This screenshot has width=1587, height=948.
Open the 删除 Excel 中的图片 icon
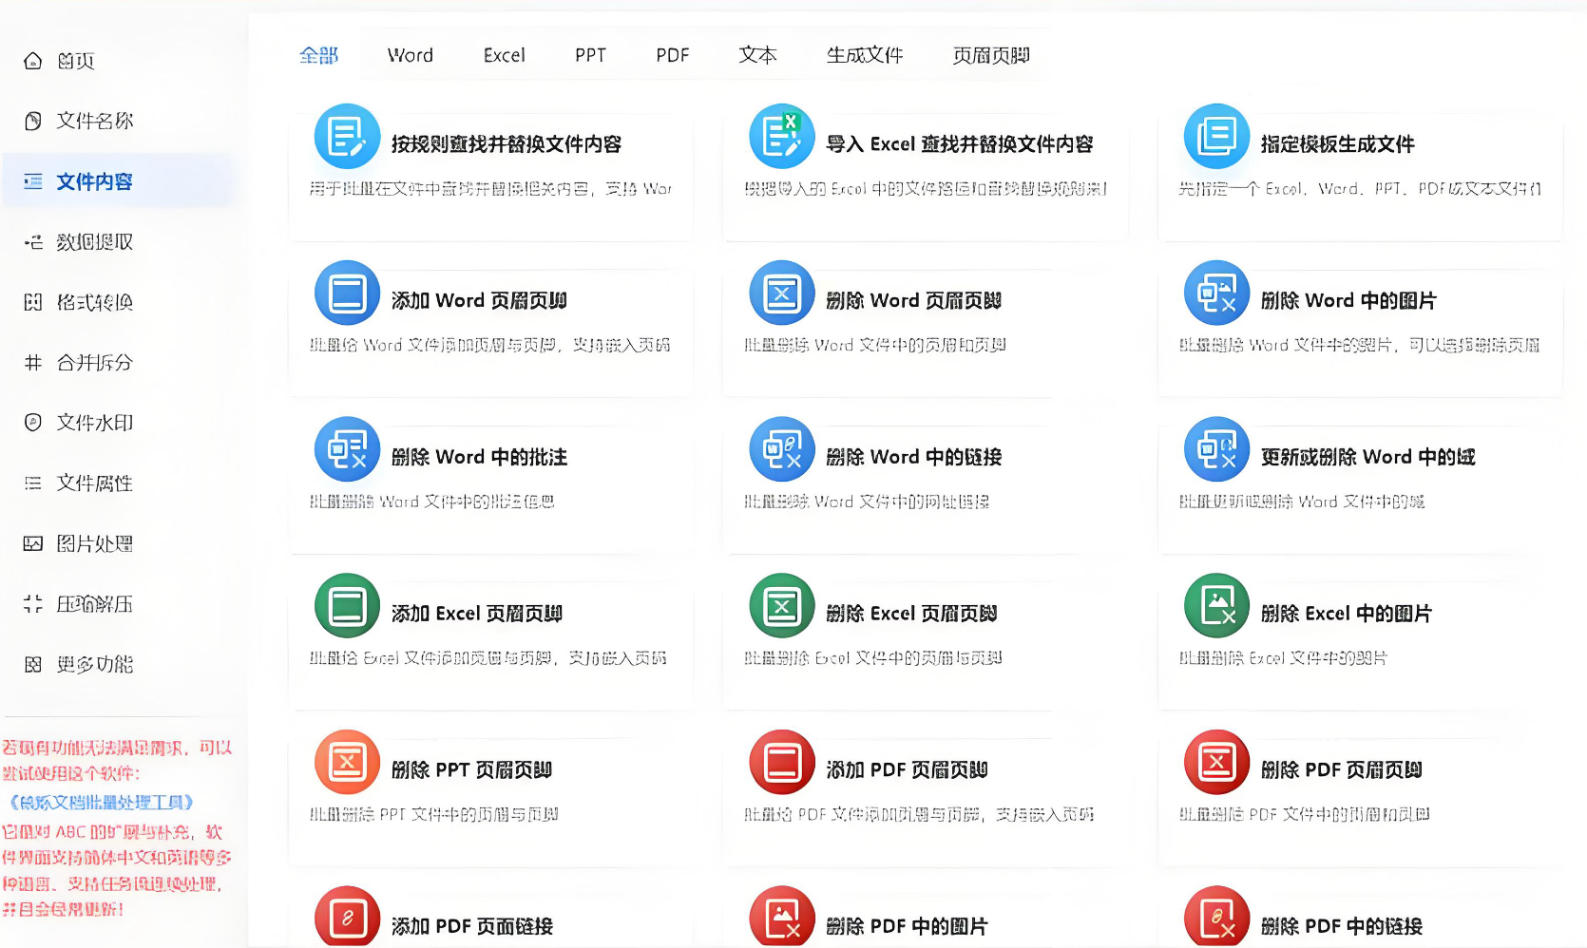(1217, 606)
